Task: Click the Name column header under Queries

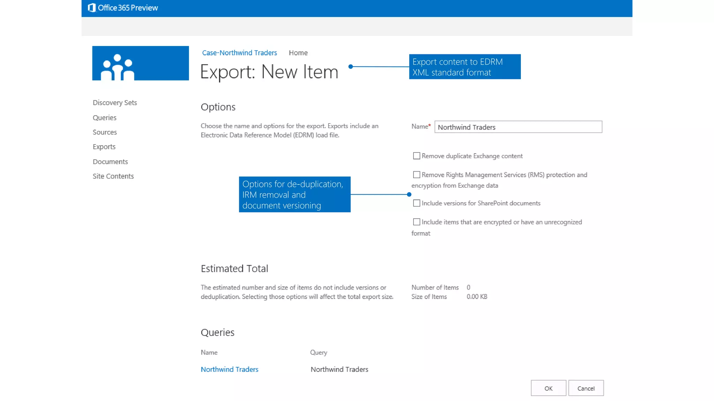Action: click(209, 353)
